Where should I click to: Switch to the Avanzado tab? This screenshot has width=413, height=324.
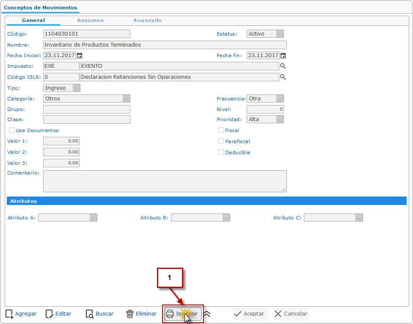pos(147,20)
